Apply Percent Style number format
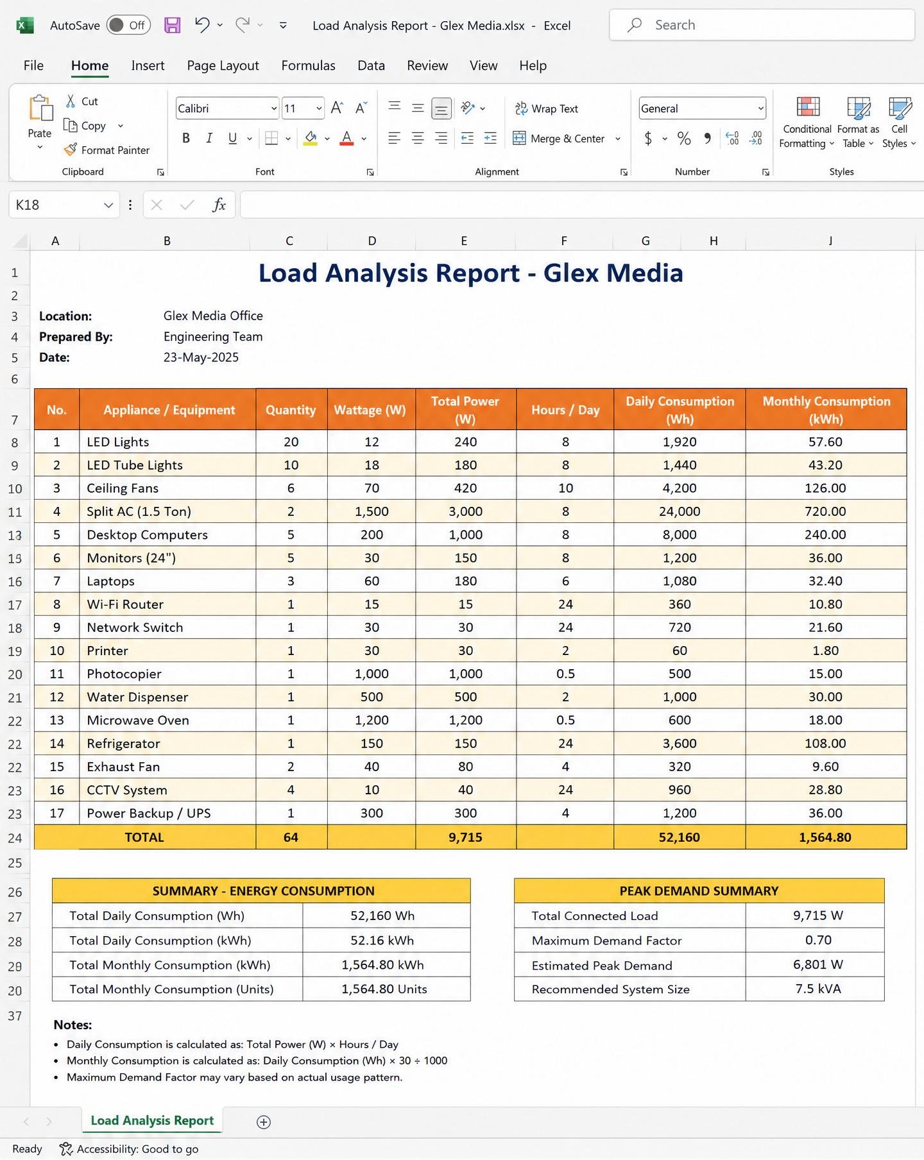 pos(684,138)
